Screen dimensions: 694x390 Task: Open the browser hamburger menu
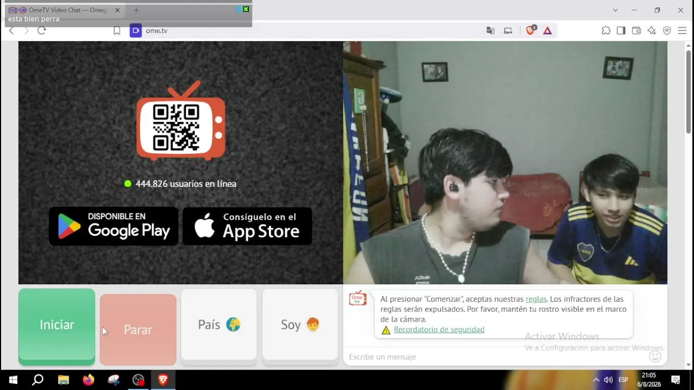click(x=682, y=31)
